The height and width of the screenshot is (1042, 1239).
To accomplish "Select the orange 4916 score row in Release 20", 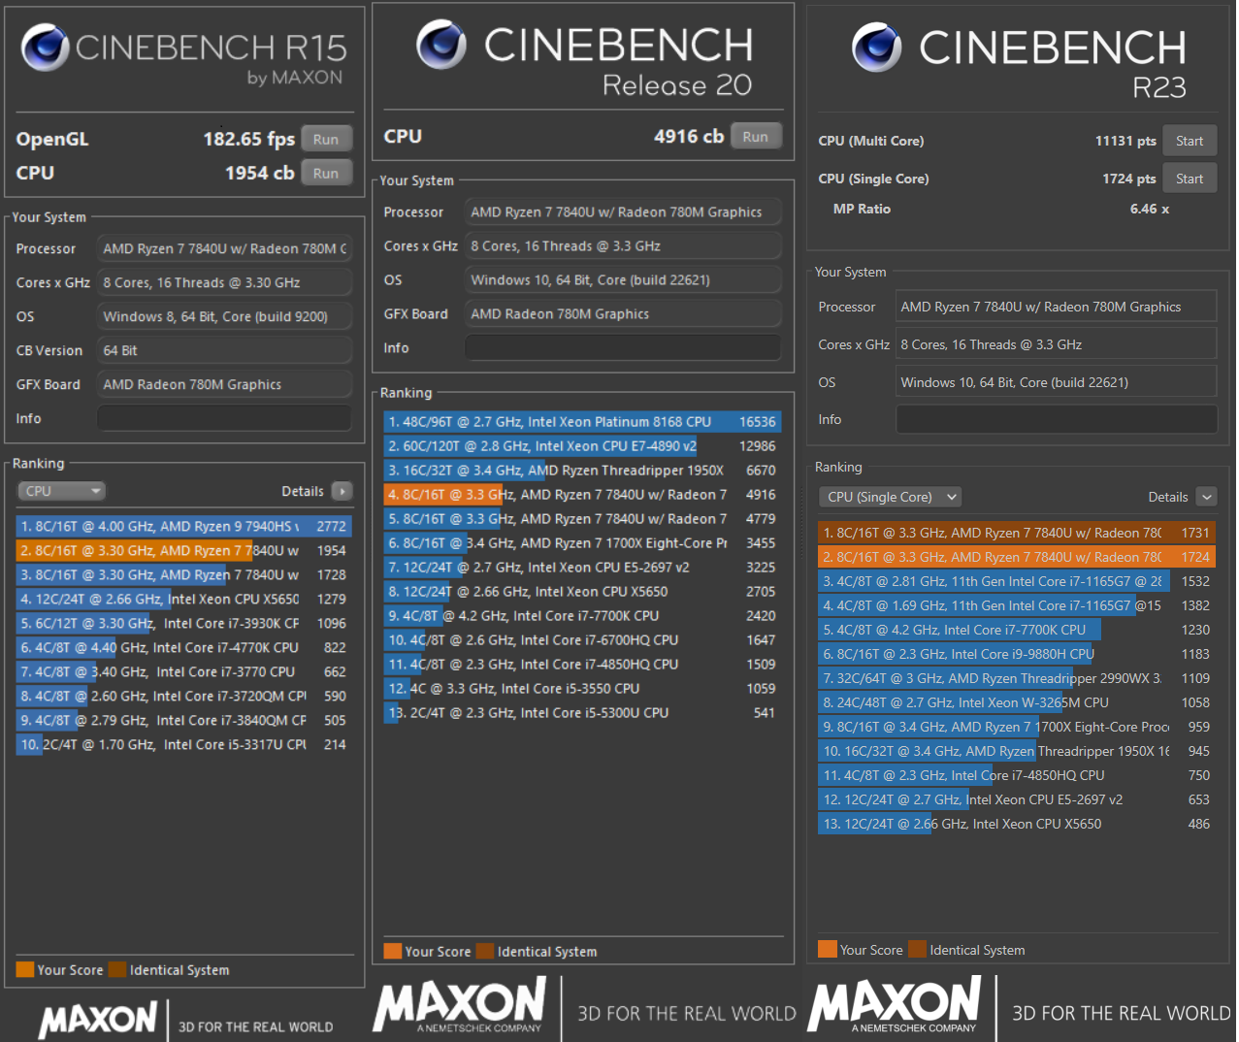I will tap(582, 494).
